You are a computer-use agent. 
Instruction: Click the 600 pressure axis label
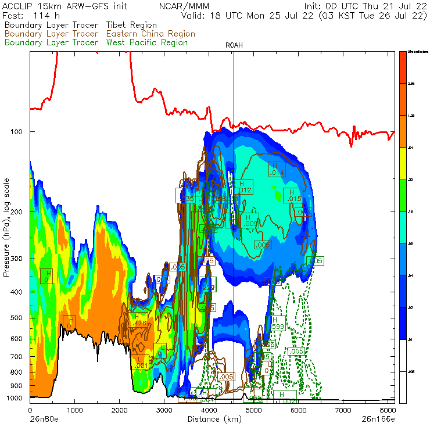point(16,339)
